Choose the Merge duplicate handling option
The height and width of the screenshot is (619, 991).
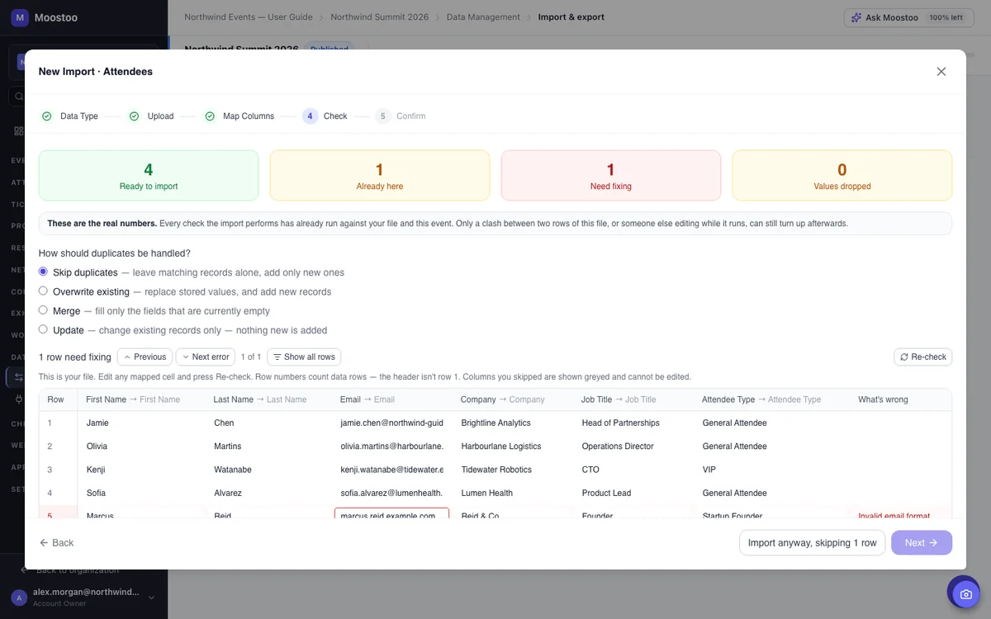43,310
